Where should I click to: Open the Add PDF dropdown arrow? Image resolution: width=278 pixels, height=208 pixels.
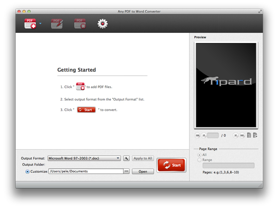pos(40,23)
